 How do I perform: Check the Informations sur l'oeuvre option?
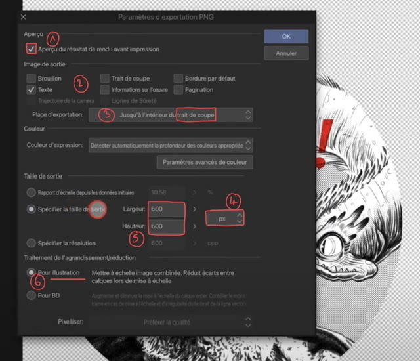tap(105, 89)
